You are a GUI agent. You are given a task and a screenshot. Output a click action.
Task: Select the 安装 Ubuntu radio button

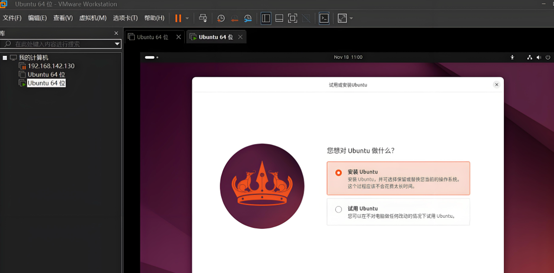(338, 172)
